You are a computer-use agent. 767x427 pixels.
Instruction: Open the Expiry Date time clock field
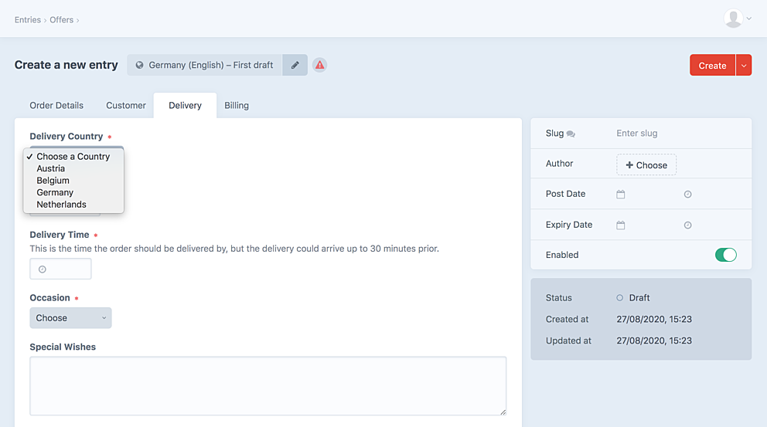[688, 225]
